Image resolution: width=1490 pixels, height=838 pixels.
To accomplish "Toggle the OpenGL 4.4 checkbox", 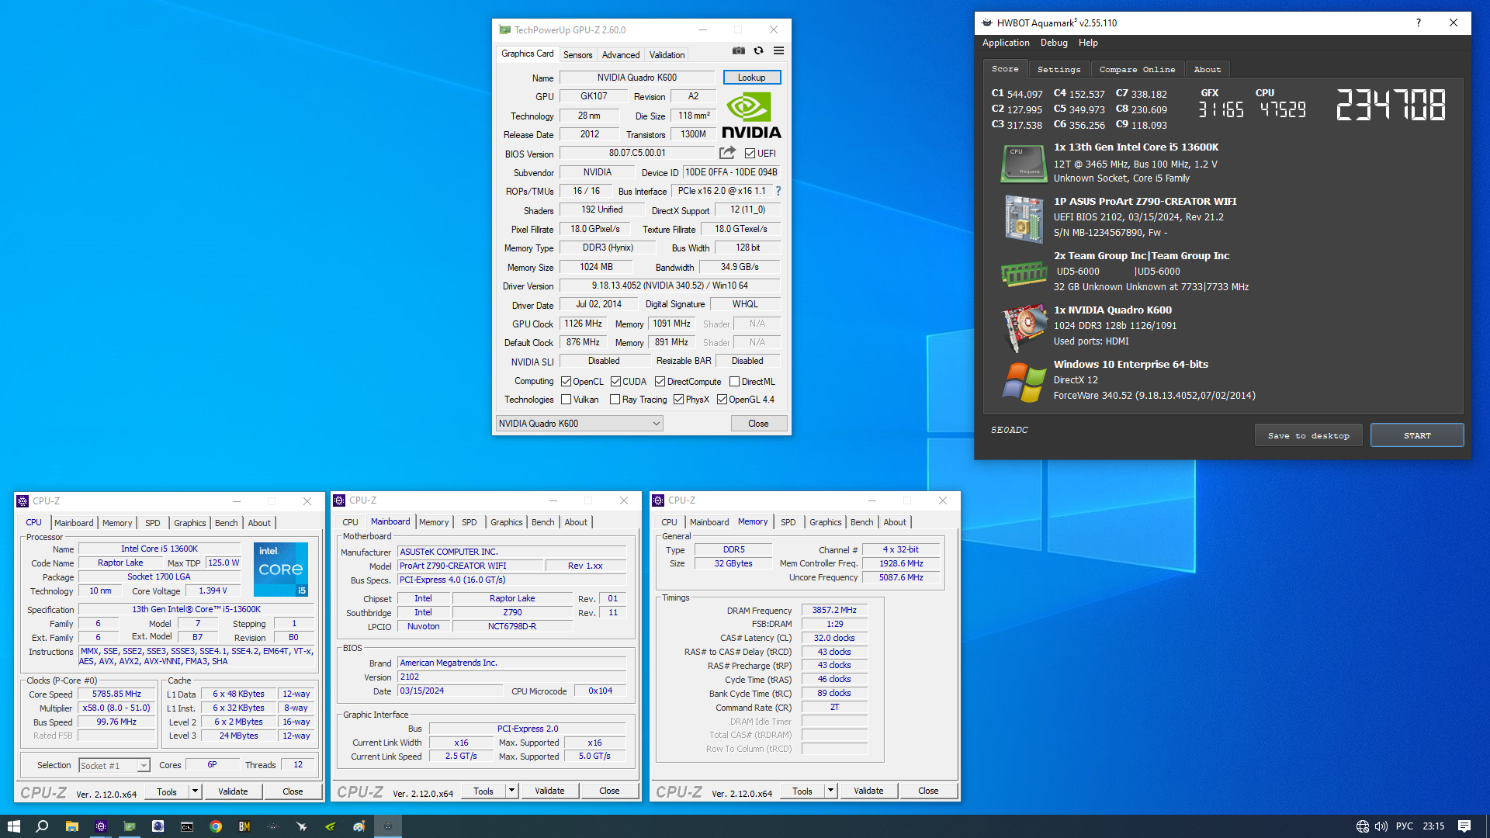I will pyautogui.click(x=722, y=400).
